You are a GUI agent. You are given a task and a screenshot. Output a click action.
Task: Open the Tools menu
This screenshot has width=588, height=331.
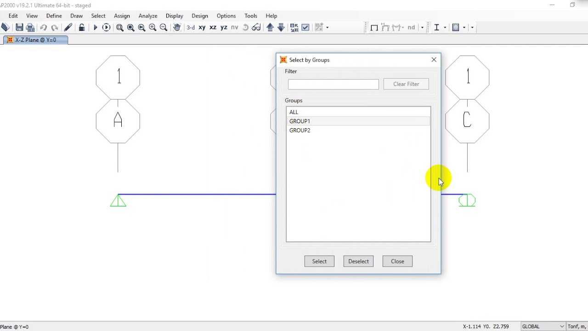coord(251,16)
